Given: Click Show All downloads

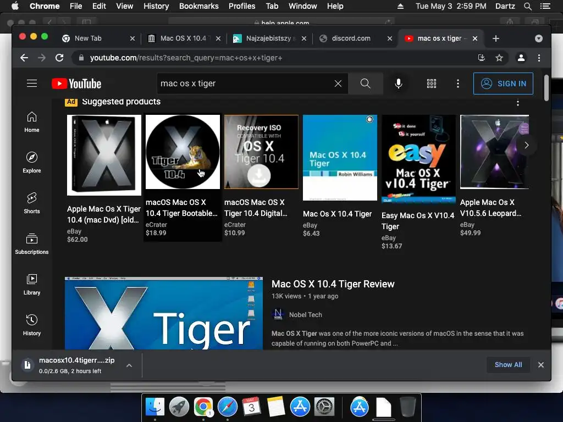Looking at the screenshot, I should coord(508,365).
